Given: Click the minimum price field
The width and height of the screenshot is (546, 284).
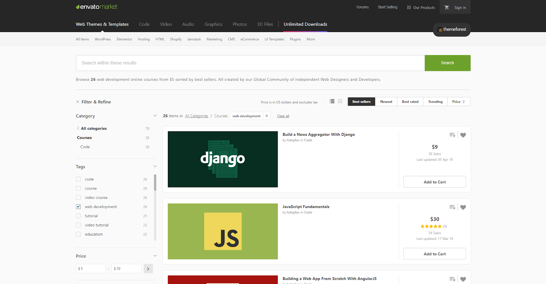Looking at the screenshot, I should coord(91,269).
